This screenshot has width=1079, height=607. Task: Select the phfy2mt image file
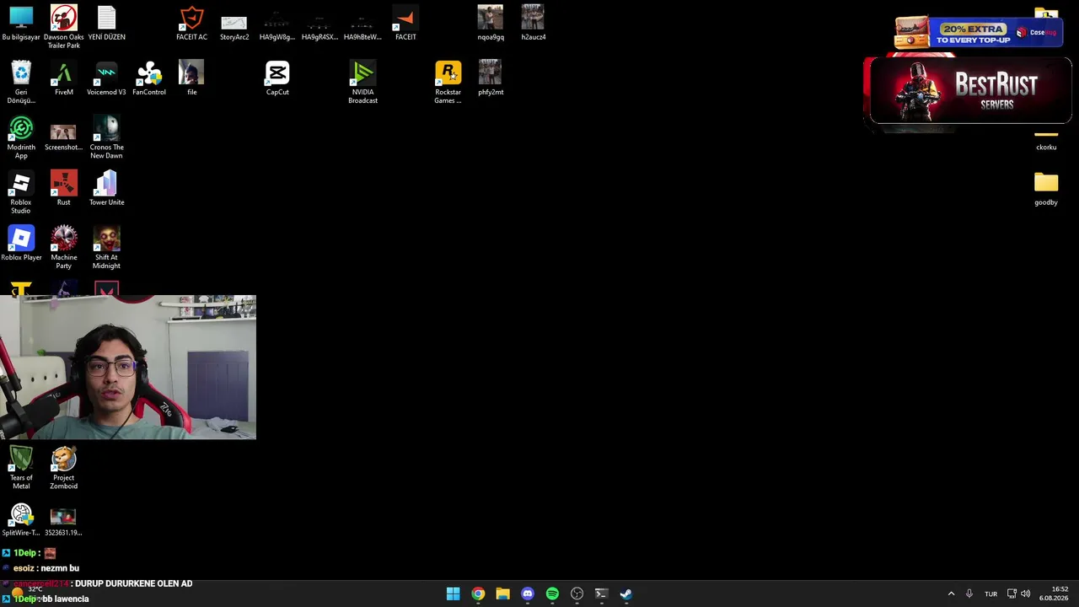(x=491, y=78)
